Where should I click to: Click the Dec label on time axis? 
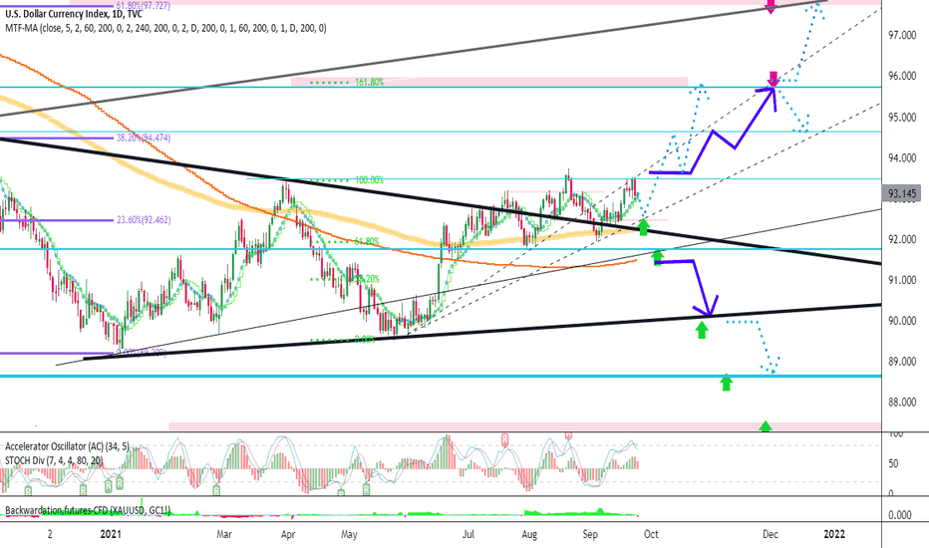771,534
